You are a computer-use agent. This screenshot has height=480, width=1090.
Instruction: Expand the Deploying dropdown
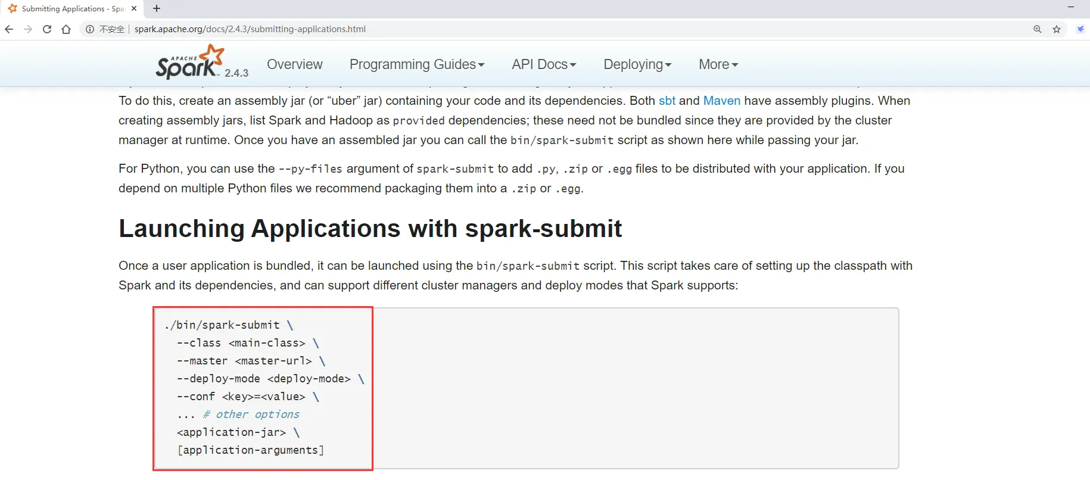coord(637,64)
